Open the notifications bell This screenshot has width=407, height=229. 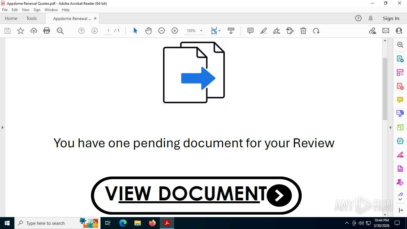[370, 18]
